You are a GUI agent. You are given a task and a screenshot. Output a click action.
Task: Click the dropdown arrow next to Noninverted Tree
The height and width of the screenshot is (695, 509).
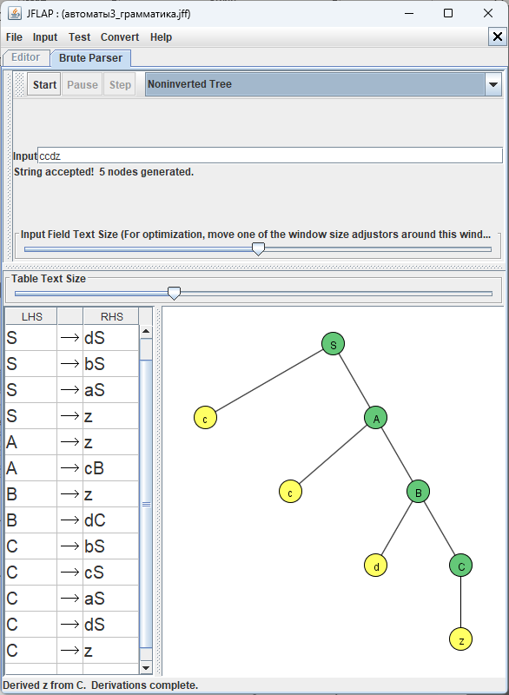[x=493, y=84]
